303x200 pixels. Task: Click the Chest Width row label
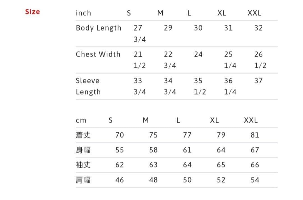coord(98,54)
